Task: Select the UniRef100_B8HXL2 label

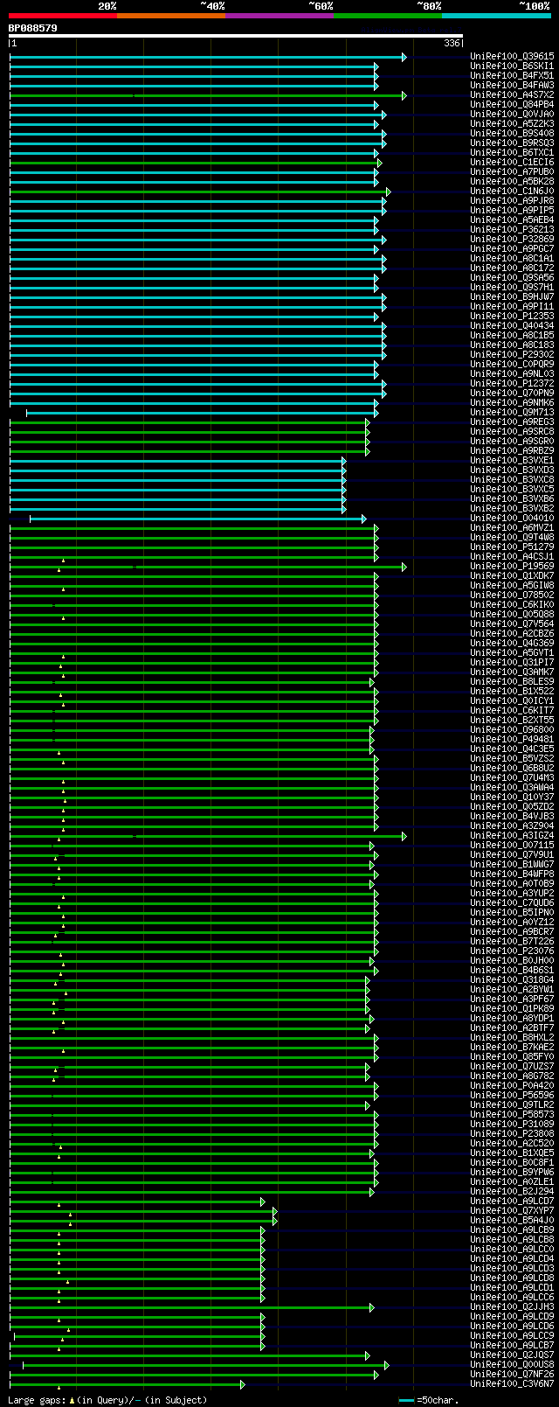Action: (x=512, y=1037)
